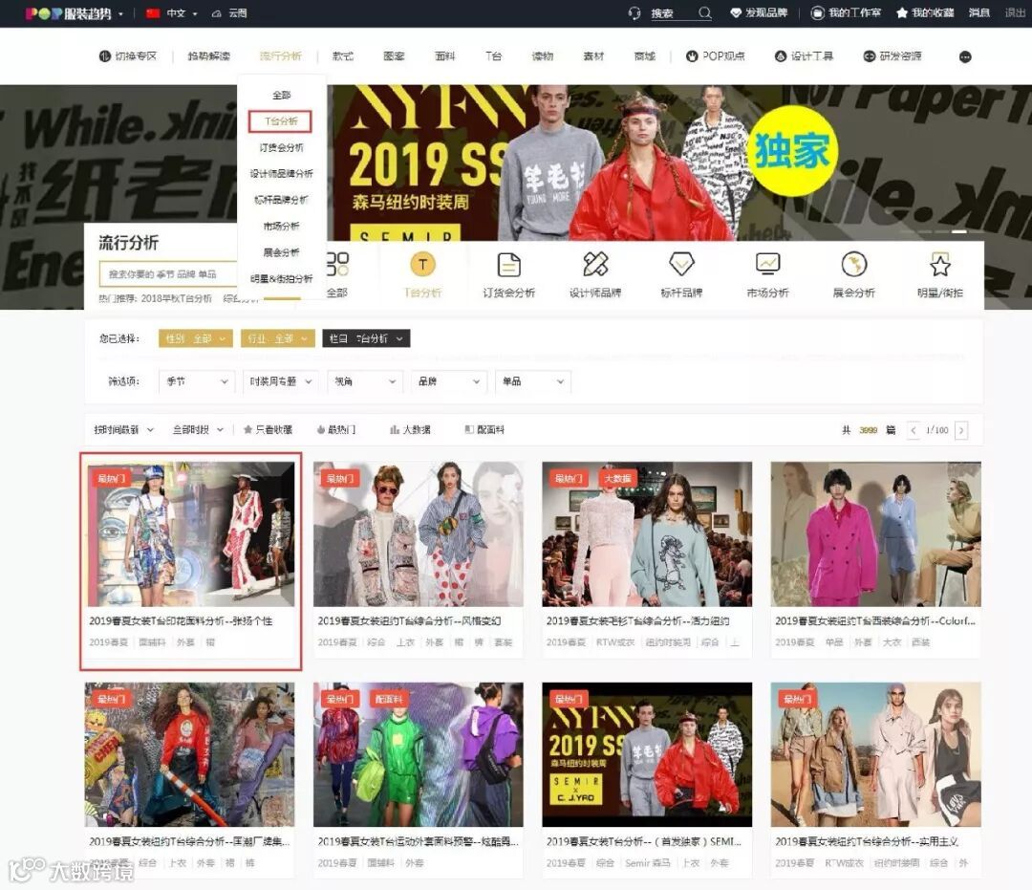Viewport: 1032px width, 890px height.
Task: Open the 视角 filter dropdown
Action: point(365,381)
